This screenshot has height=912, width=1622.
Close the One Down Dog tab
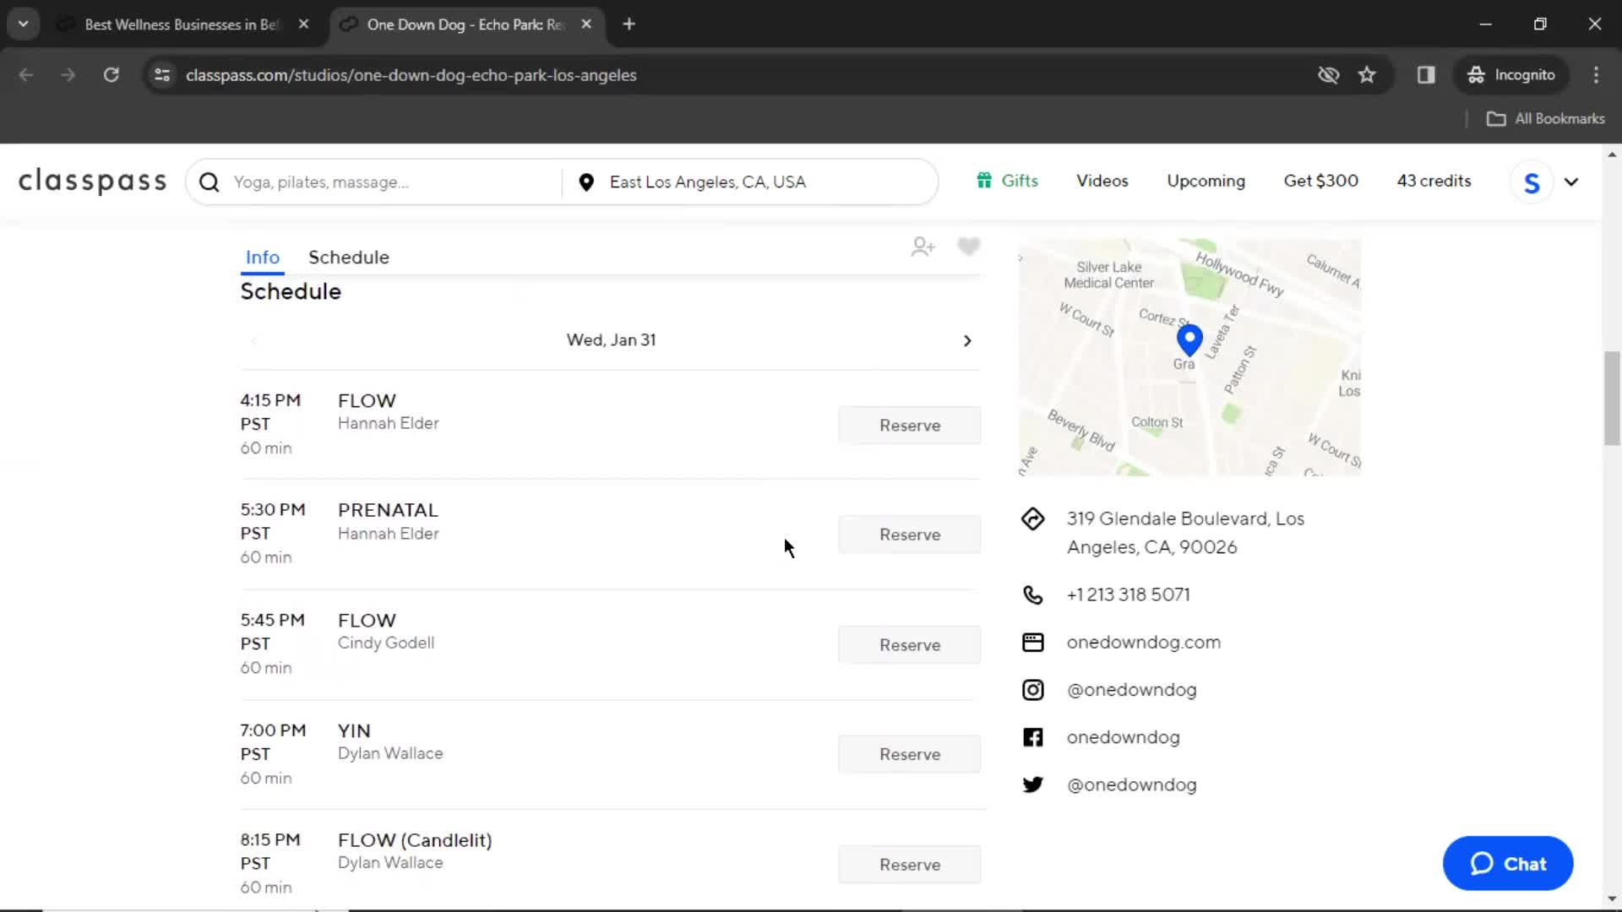586,24
